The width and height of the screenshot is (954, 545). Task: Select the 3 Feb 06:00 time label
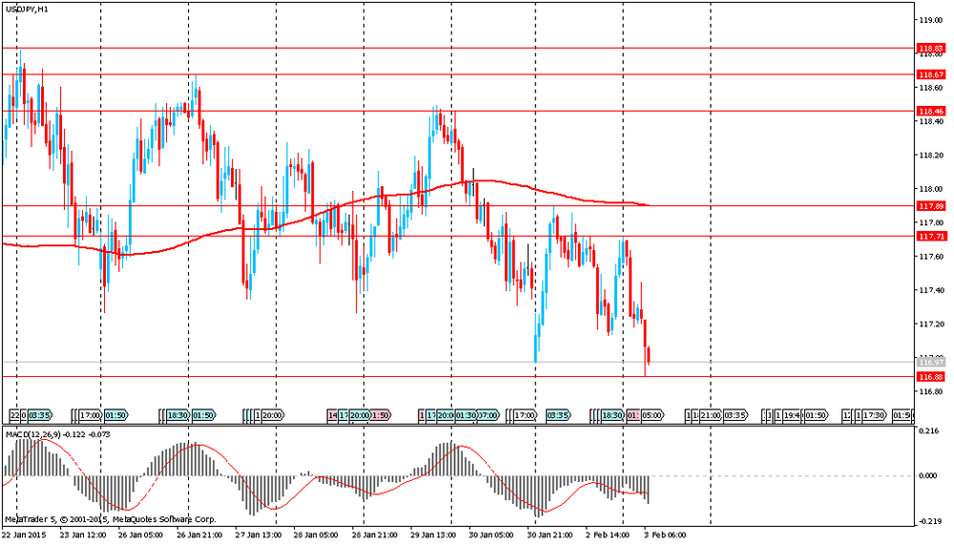tap(664, 535)
